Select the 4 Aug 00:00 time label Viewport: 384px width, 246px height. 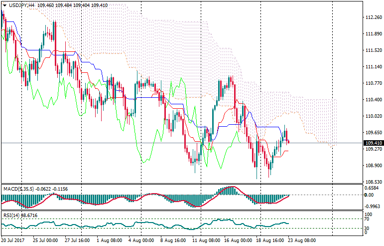coord(140,240)
